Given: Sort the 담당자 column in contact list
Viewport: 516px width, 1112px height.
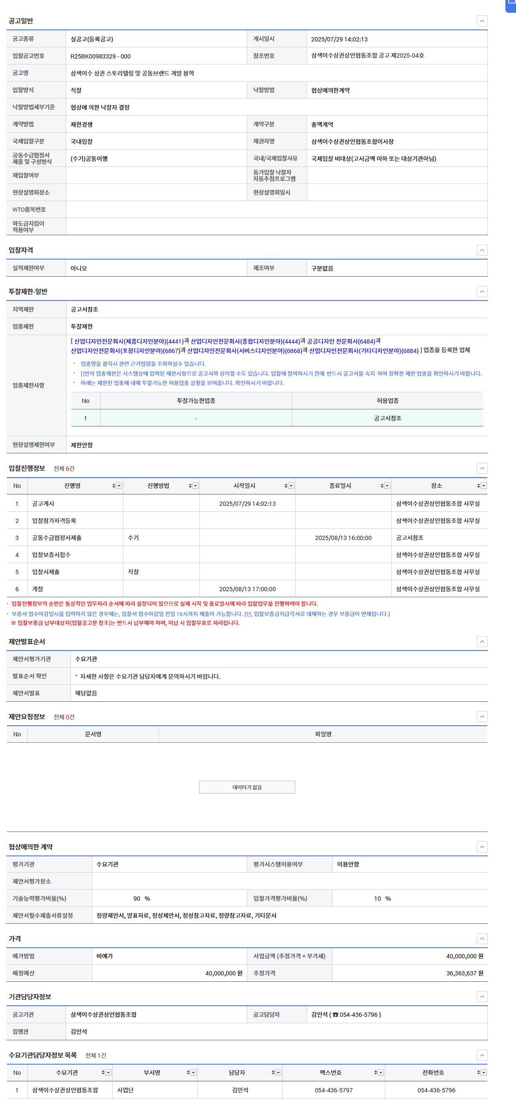Looking at the screenshot, I should (273, 1072).
